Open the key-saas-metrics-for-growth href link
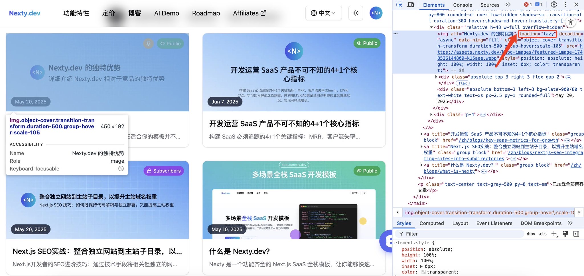The height and width of the screenshot is (276, 584). pyautogui.click(x=508, y=140)
